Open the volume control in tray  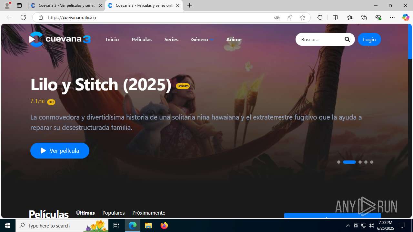tap(371, 226)
